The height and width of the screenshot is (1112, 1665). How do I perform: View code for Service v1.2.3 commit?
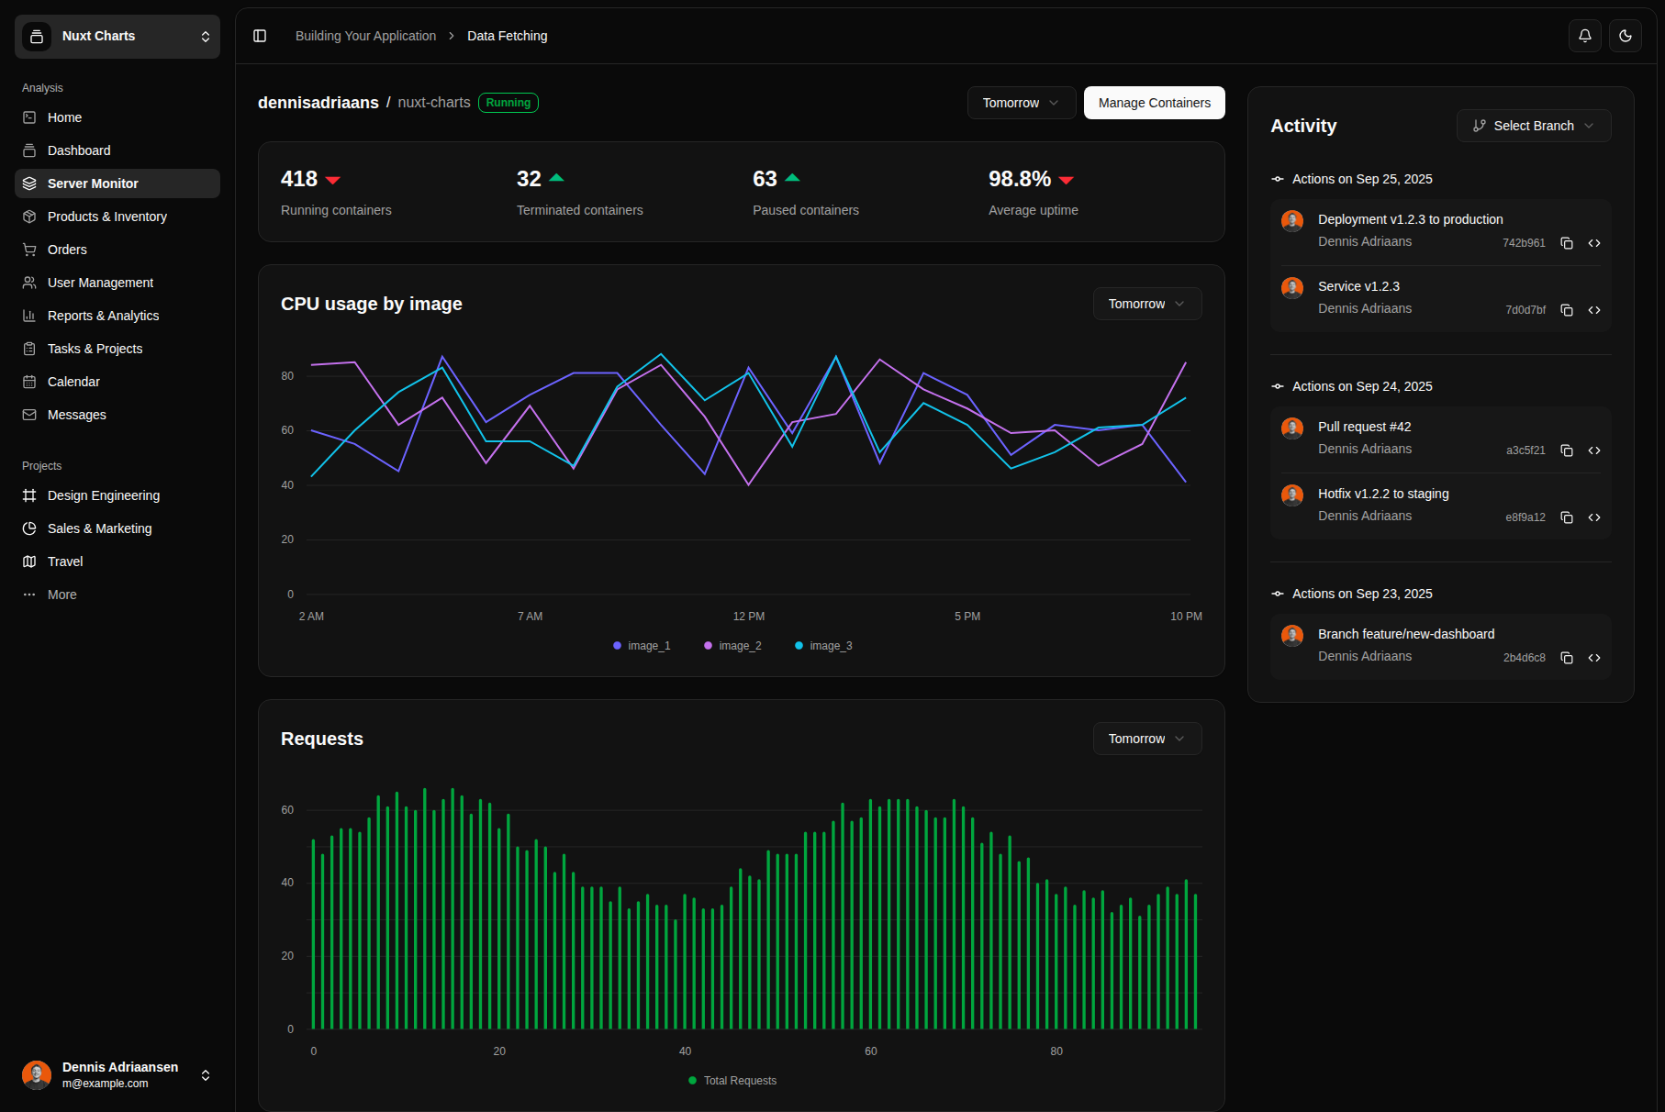tap(1594, 310)
